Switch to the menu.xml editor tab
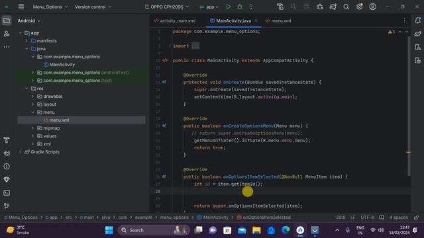The image size is (424, 238). [278, 20]
